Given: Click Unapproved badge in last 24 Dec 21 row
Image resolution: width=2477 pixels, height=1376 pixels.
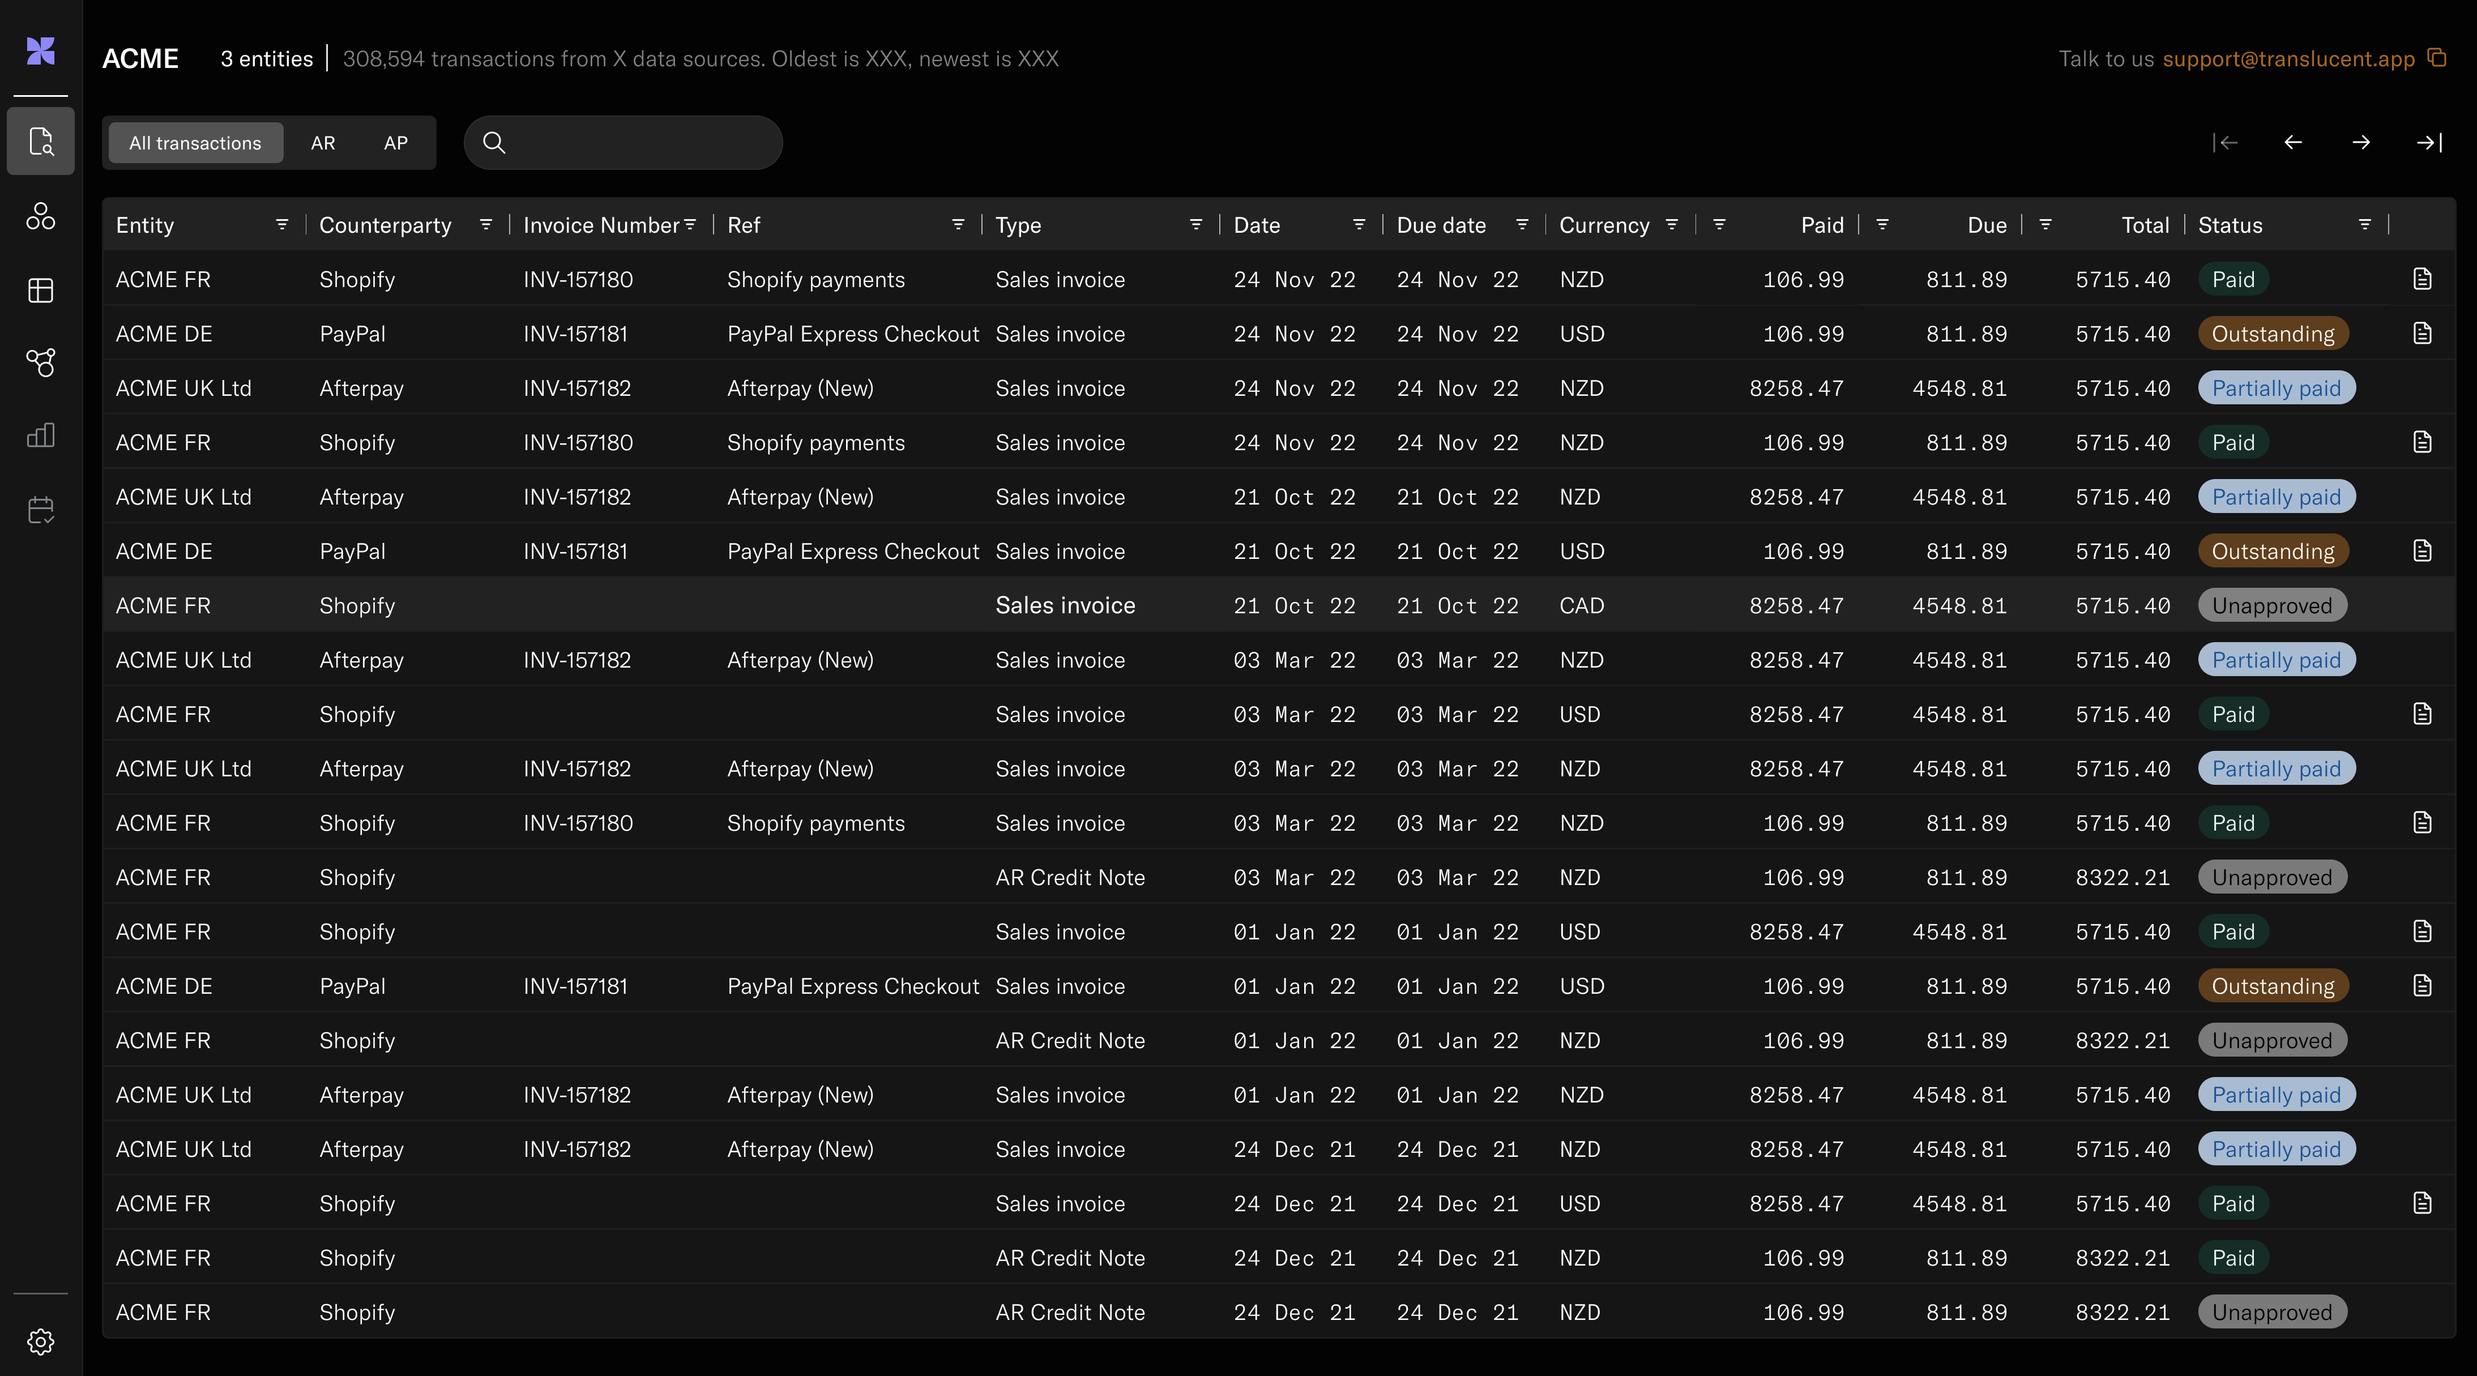Looking at the screenshot, I should (2272, 1311).
